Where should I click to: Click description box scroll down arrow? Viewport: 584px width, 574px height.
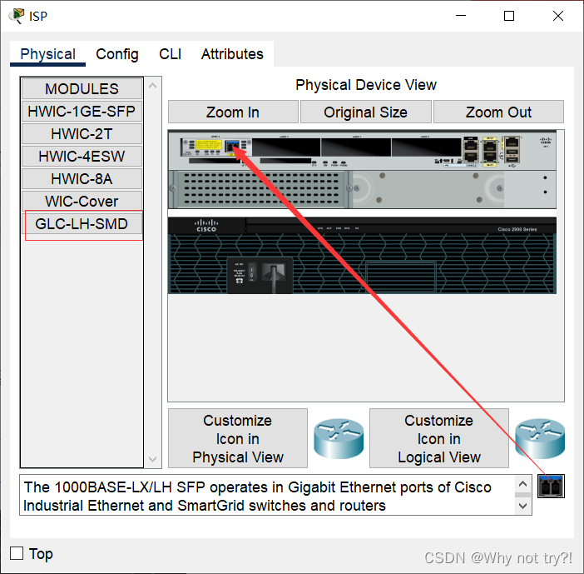tap(522, 507)
